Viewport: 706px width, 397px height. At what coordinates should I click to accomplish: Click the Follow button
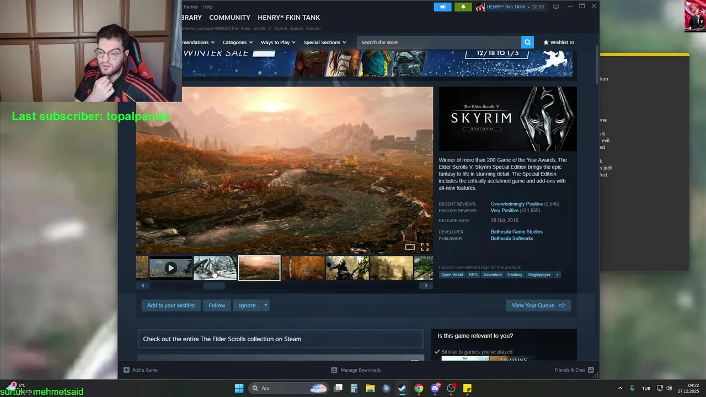tap(217, 305)
